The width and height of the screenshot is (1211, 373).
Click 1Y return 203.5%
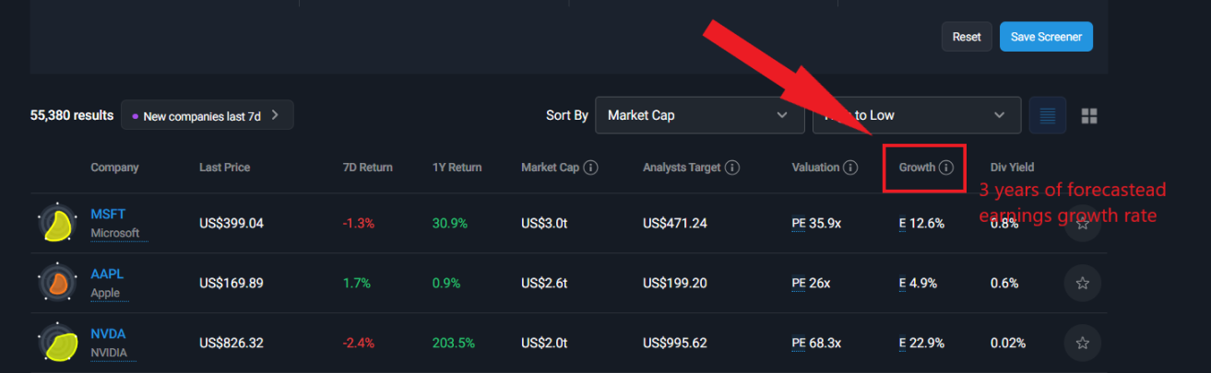(453, 343)
